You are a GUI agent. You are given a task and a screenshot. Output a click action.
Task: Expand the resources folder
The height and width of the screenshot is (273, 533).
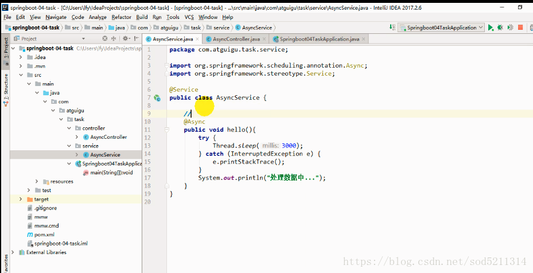[37, 182]
